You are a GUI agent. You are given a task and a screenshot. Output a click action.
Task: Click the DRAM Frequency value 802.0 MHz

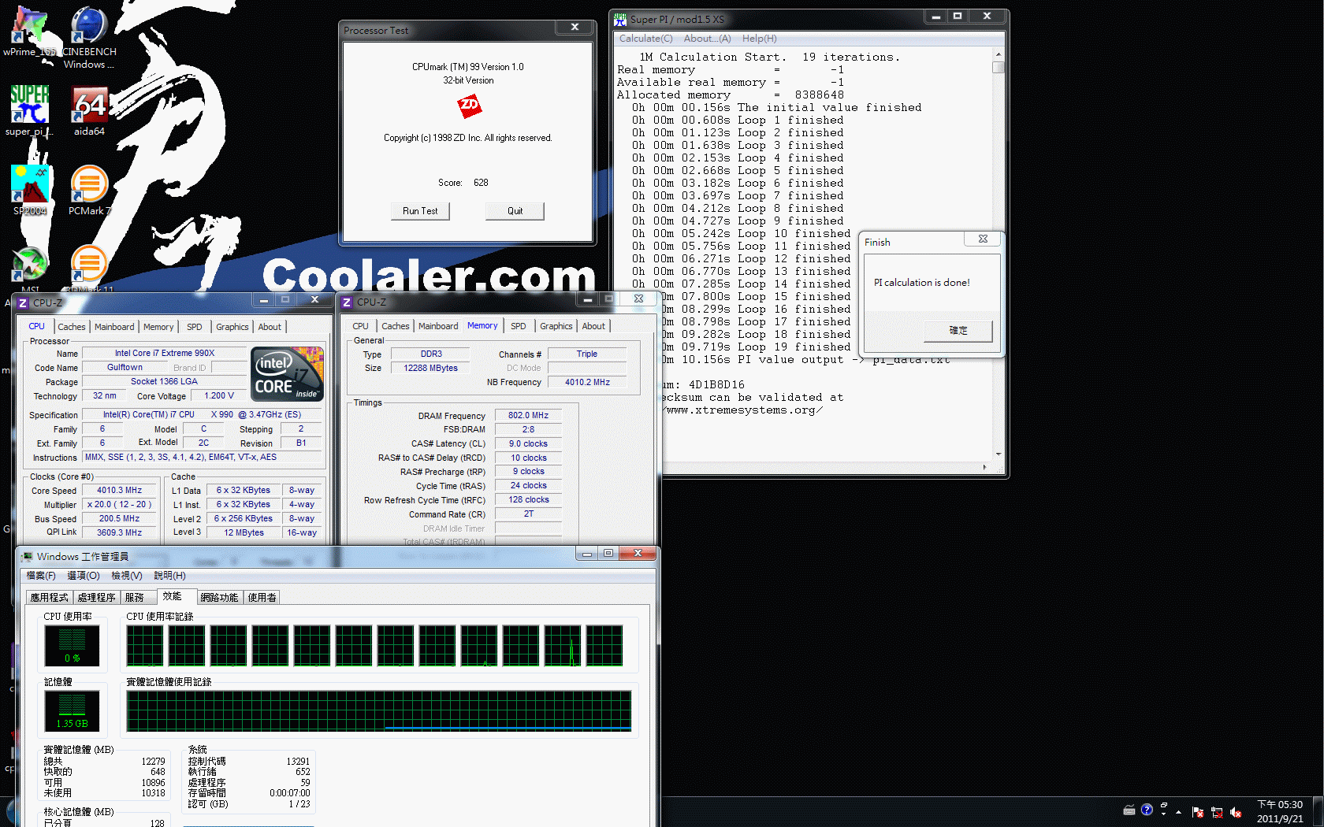[x=528, y=415]
